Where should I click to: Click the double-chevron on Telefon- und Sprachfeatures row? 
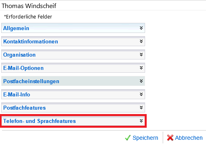pos(141,121)
